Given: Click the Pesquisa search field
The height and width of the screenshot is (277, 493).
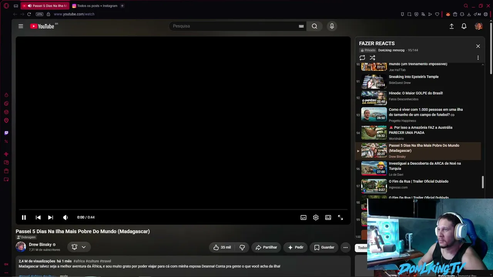Looking at the screenshot, I should 234,26.
